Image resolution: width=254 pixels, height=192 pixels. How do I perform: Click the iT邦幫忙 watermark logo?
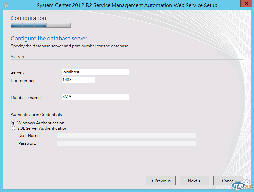pos(241,185)
